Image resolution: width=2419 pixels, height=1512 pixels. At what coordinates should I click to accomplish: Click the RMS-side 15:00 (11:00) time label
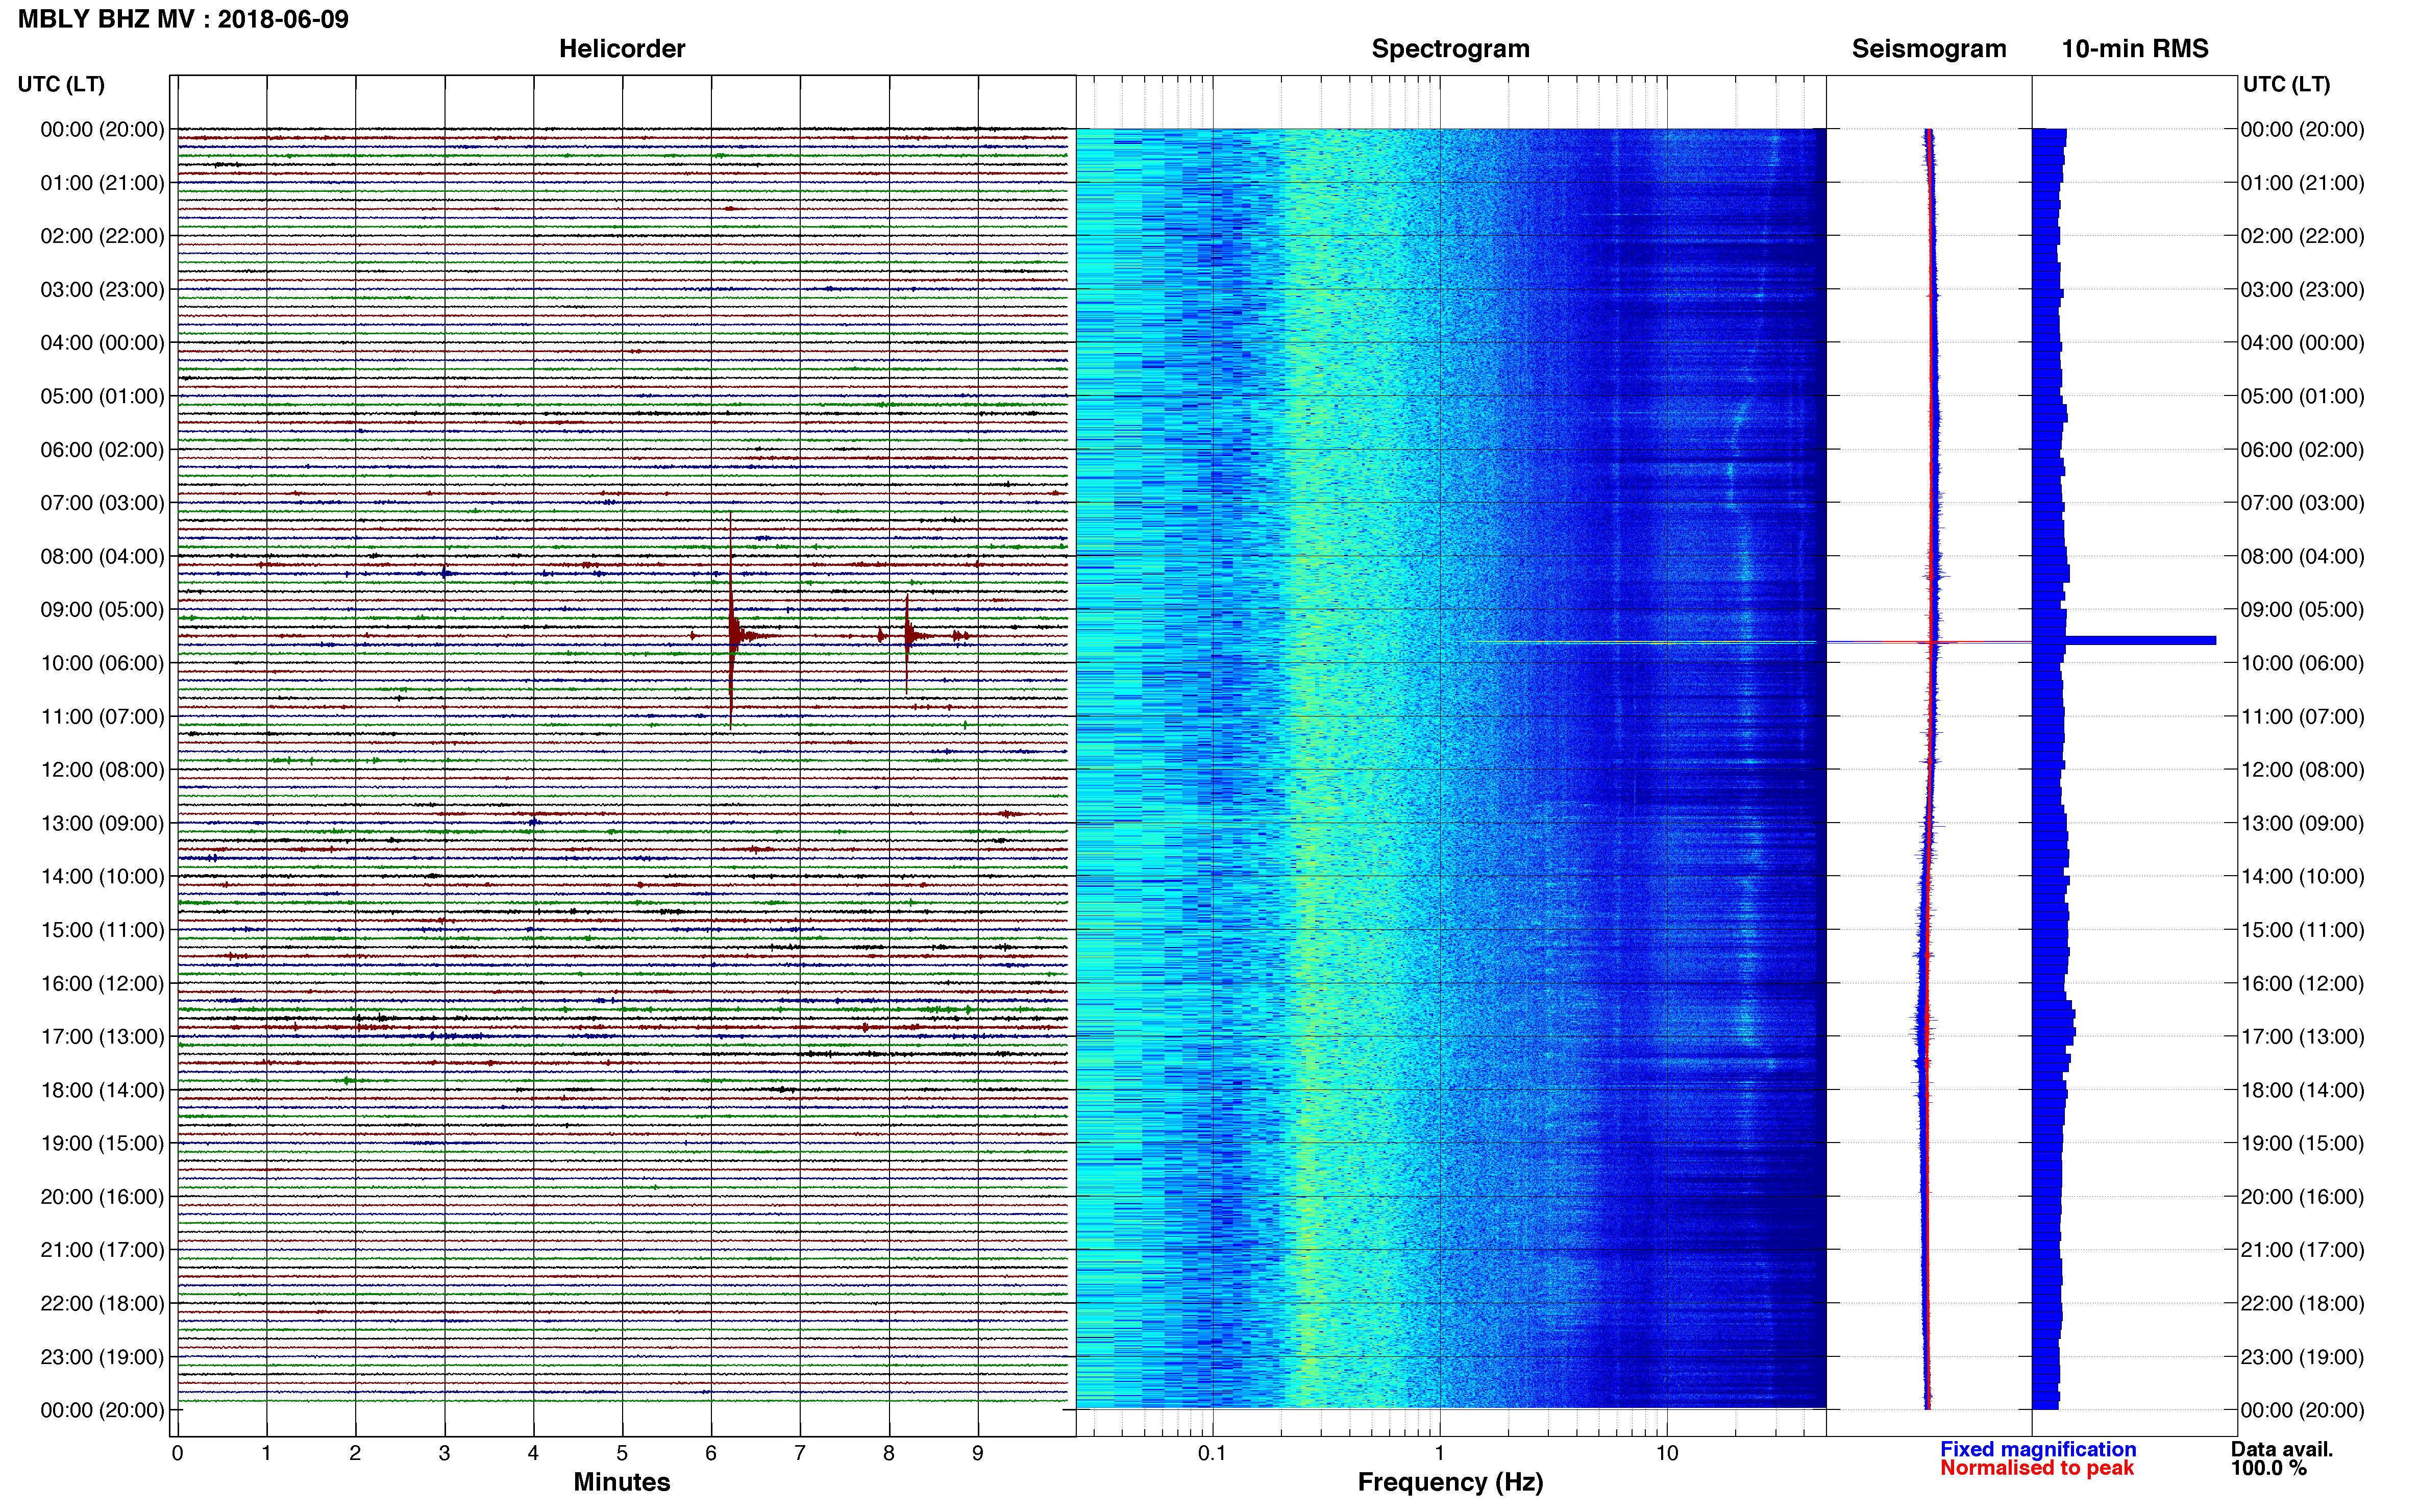tap(2302, 930)
